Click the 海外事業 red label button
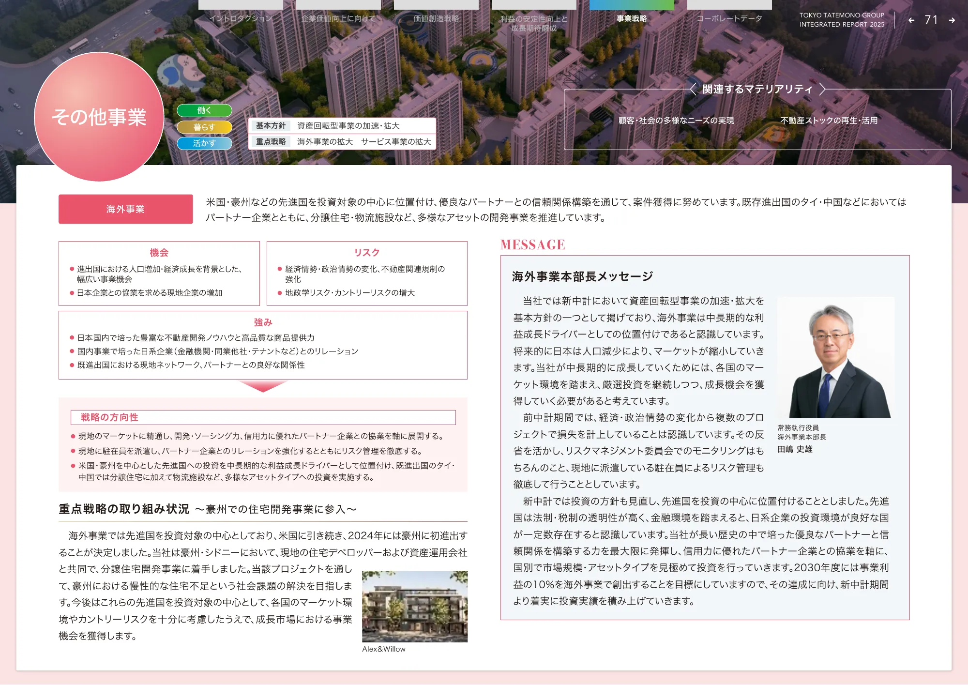The width and height of the screenshot is (968, 685). [125, 209]
